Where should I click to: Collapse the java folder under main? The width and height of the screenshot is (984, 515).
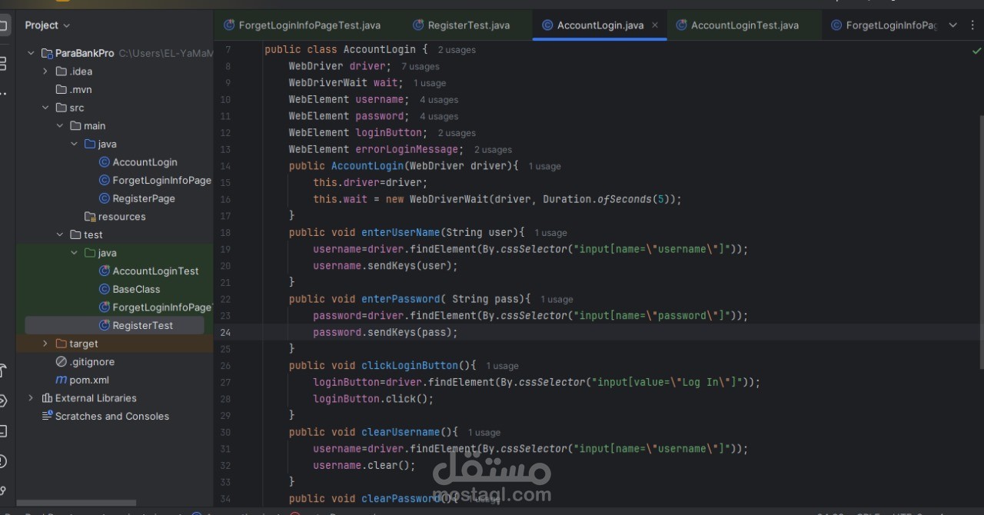tap(75, 144)
